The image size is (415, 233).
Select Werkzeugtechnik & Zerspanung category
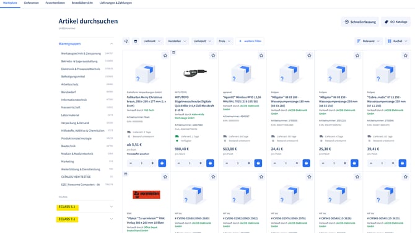click(x=81, y=53)
